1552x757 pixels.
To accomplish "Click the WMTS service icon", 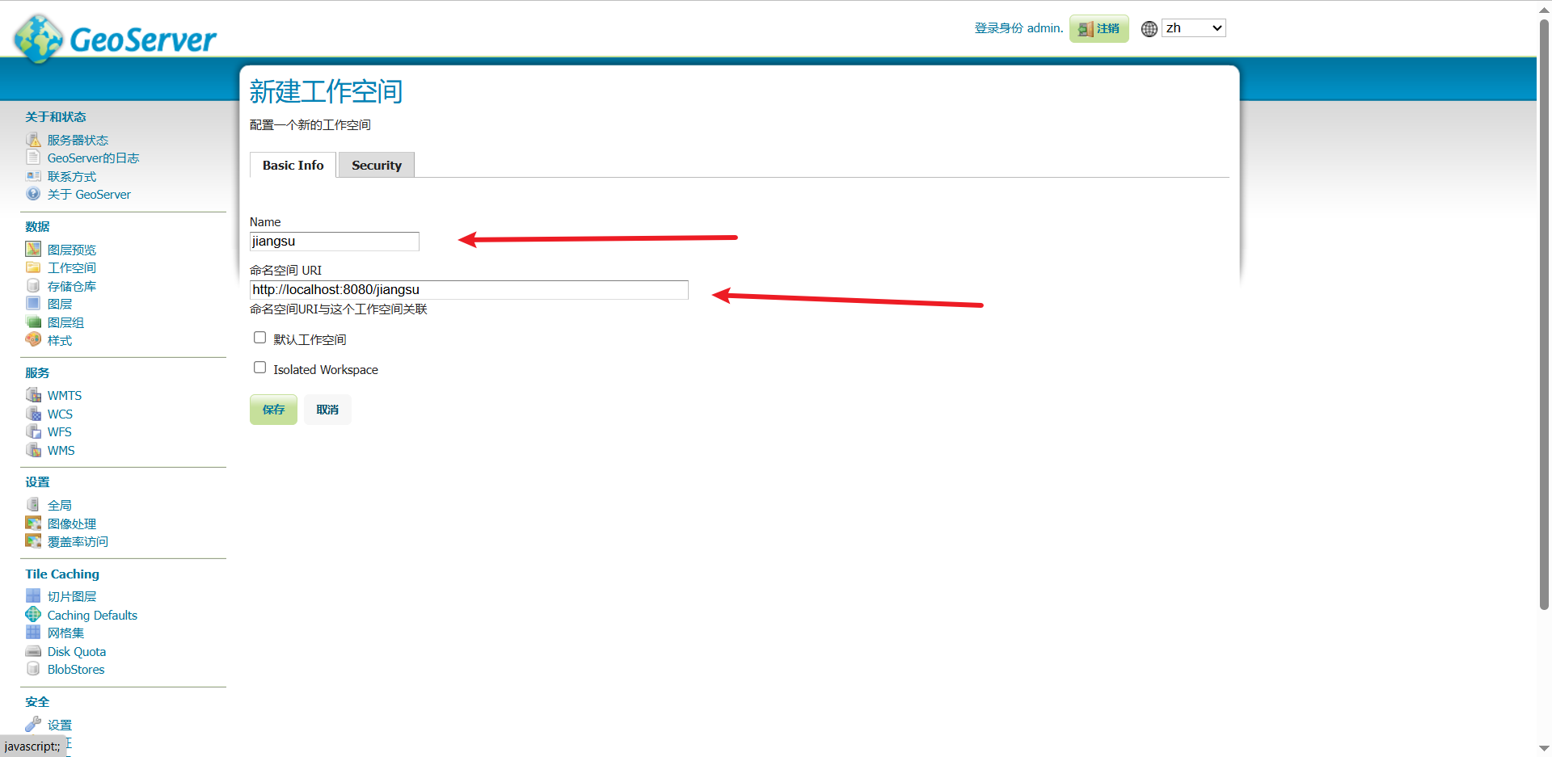I will (x=33, y=395).
